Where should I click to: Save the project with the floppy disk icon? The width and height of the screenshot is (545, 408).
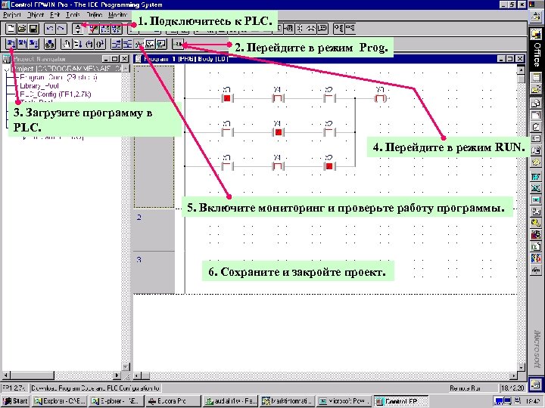click(33, 28)
